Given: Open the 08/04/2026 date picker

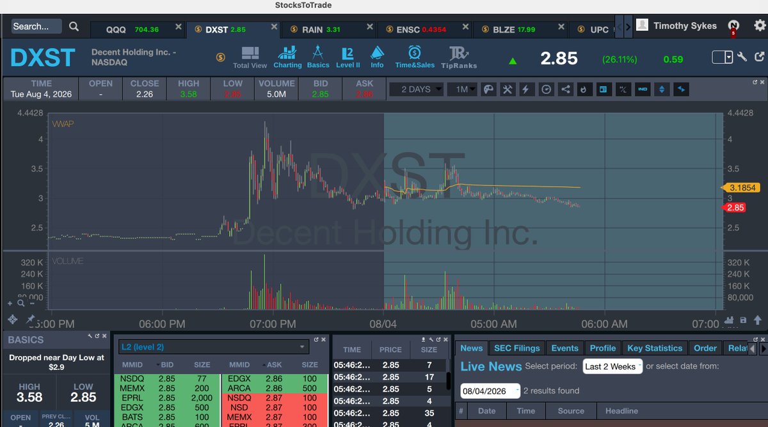Looking at the screenshot, I should coord(490,391).
